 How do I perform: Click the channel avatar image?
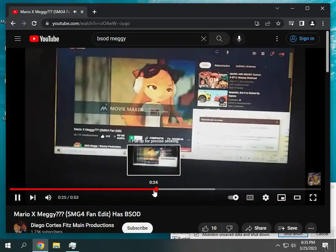[x=20, y=228]
